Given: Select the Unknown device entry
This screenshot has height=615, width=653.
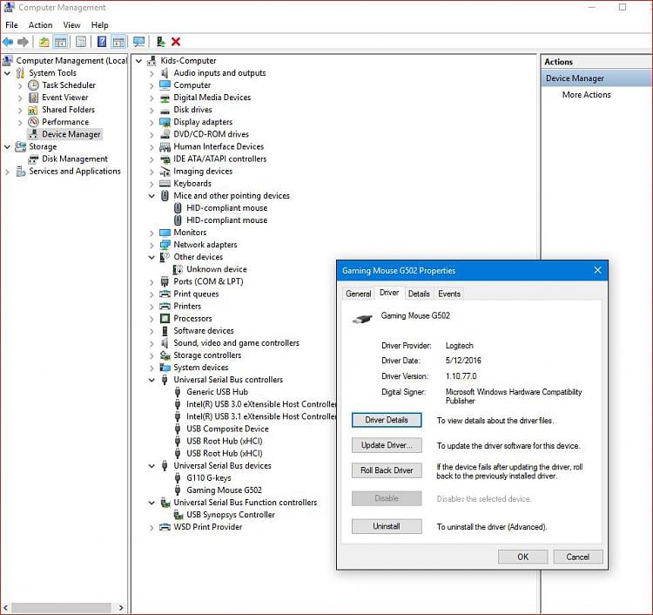Looking at the screenshot, I should pos(216,269).
